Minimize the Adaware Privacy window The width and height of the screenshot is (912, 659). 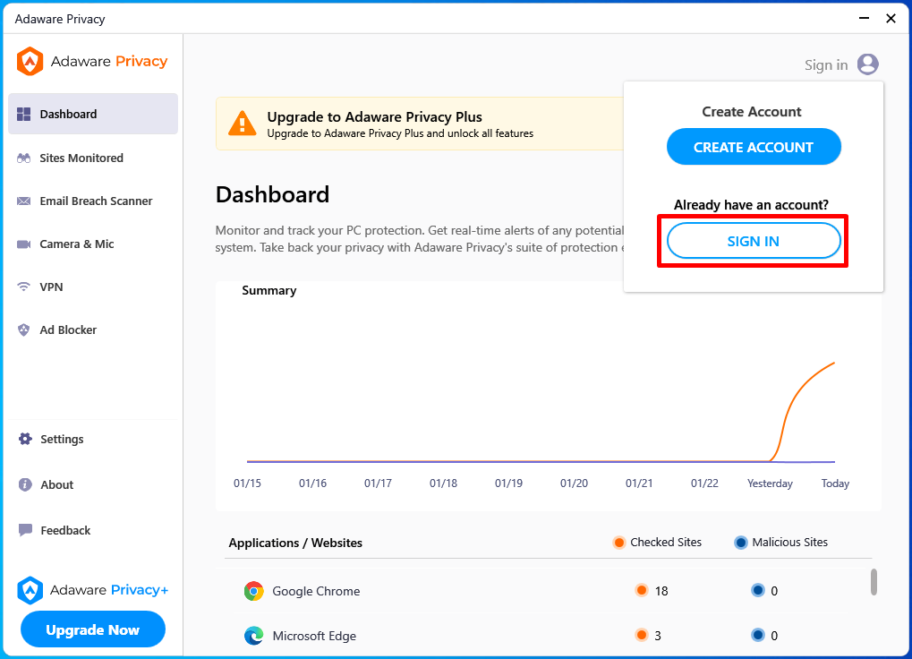pos(864,19)
